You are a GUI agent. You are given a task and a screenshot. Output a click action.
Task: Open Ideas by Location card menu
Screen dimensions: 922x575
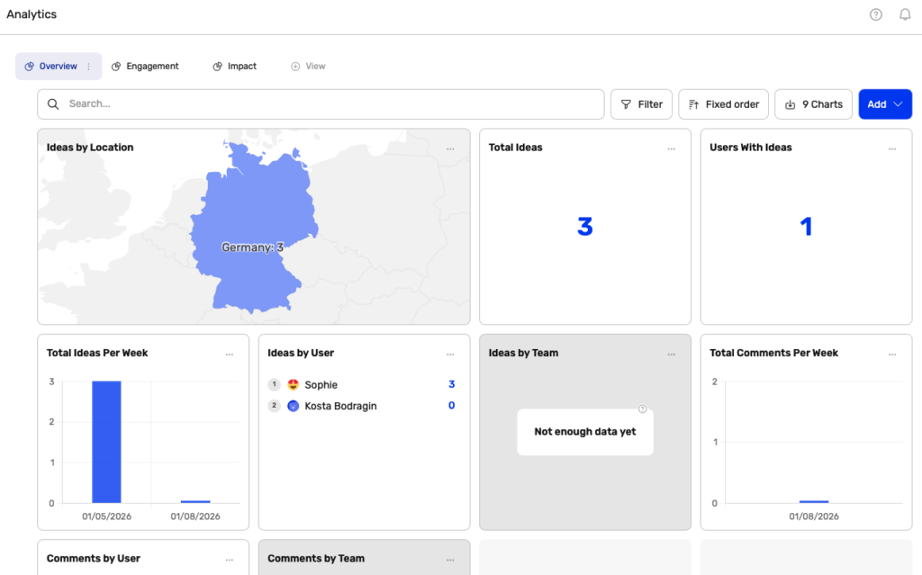point(450,148)
